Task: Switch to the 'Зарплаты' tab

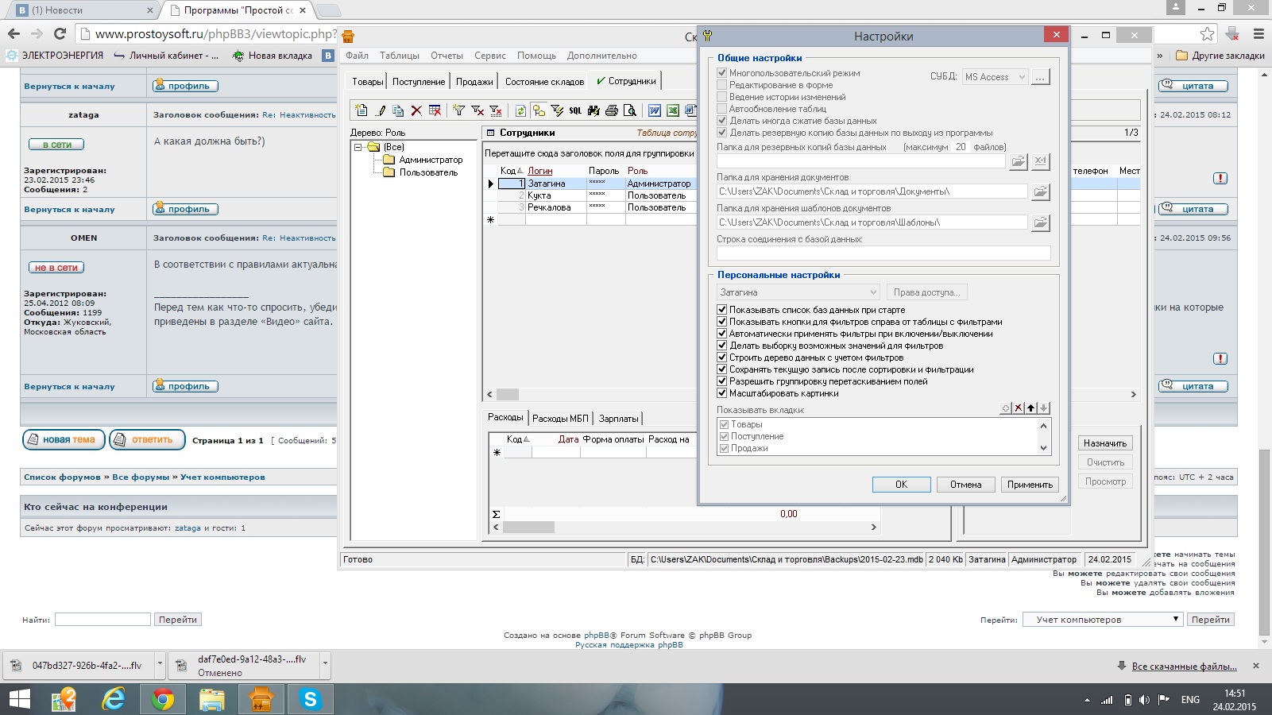Action: point(618,419)
